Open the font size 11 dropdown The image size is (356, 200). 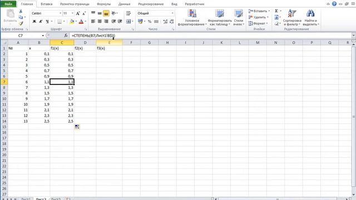coord(72,13)
